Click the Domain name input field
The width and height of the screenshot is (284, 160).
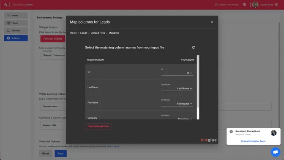(x=156, y=107)
